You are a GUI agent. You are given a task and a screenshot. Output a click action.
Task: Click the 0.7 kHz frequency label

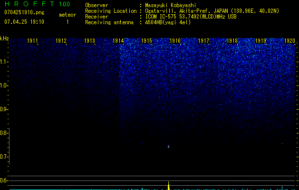3,157
